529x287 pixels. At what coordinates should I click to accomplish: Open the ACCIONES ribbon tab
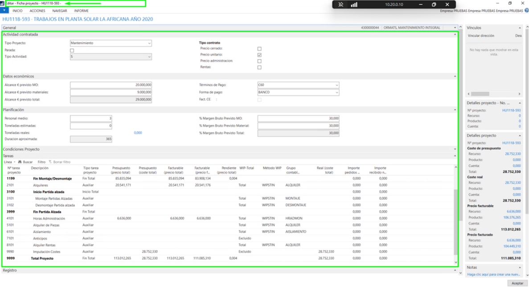click(37, 11)
